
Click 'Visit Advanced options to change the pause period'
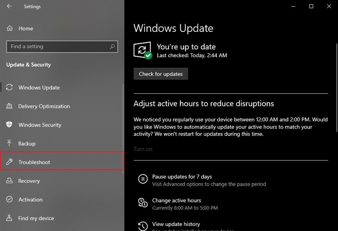click(x=209, y=184)
